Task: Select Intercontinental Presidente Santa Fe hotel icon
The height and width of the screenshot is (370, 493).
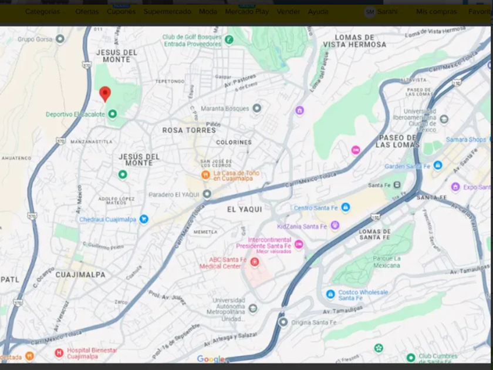Action: [x=299, y=244]
